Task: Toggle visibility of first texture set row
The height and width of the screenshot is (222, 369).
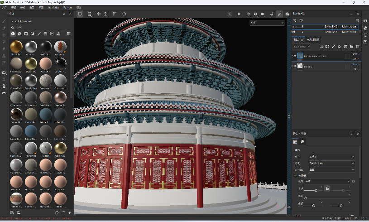Action: [x=294, y=27]
